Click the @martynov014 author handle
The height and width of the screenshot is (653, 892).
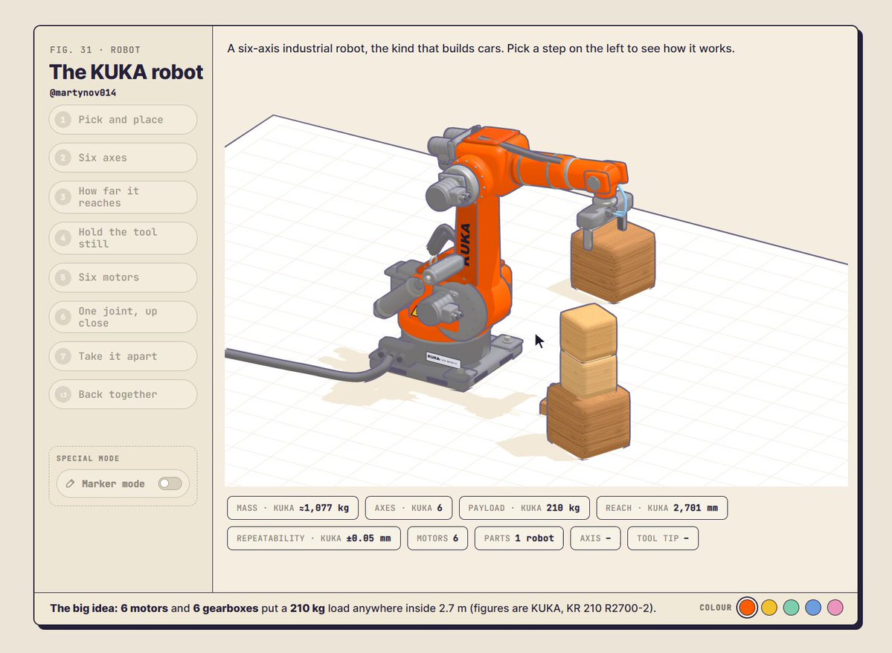(83, 93)
